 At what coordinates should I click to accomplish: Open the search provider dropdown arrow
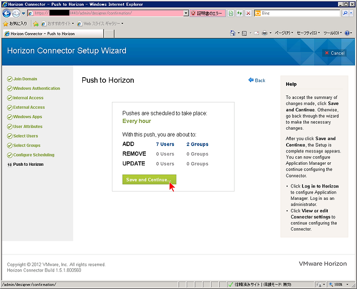pos(351,13)
